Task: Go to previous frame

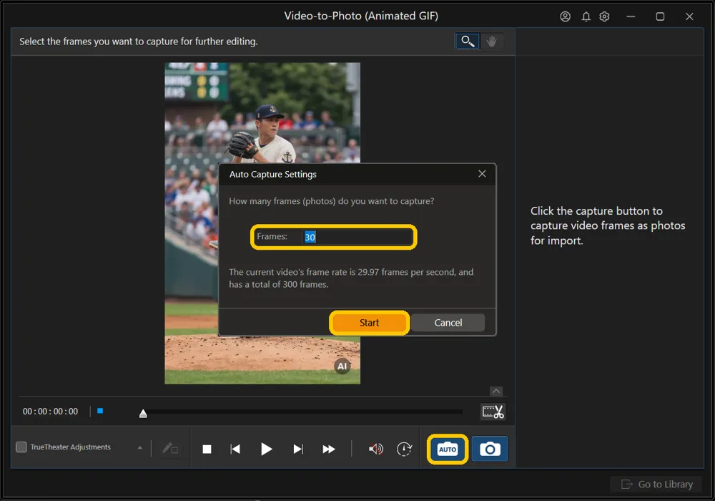Action: 235,449
